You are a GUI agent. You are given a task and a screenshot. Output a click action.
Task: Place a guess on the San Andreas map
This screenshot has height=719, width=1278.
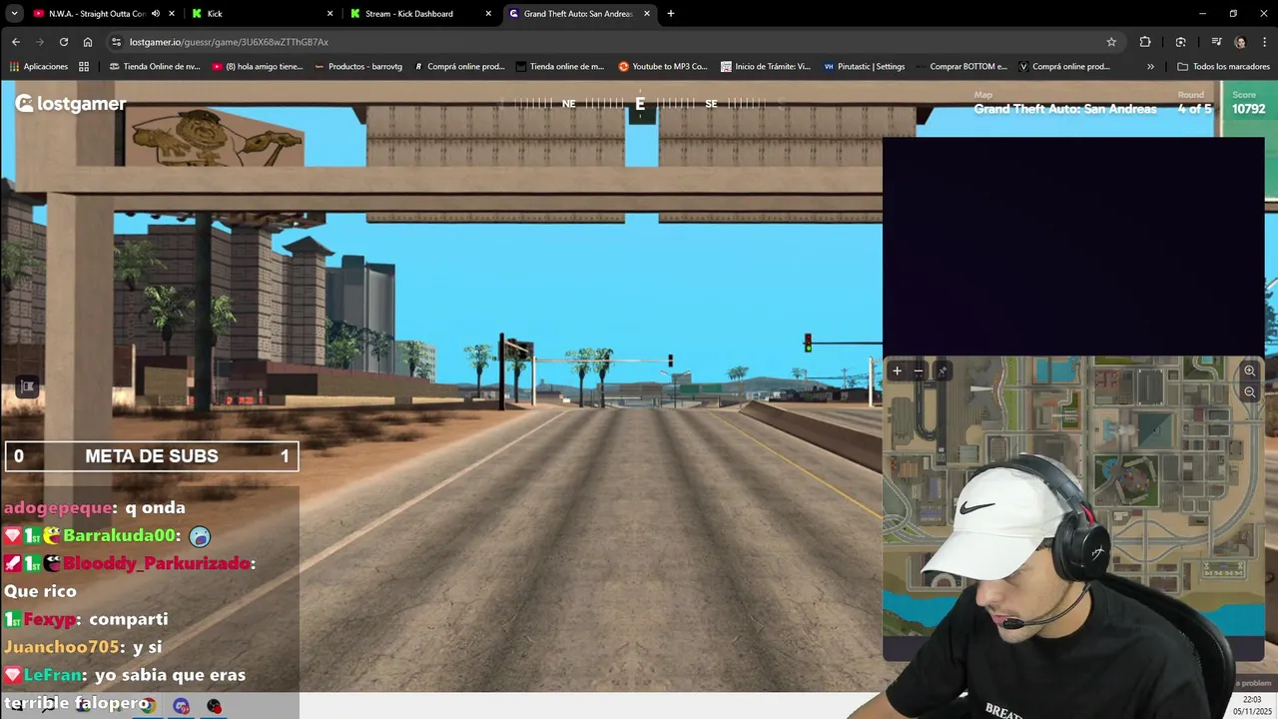(x=1073, y=507)
